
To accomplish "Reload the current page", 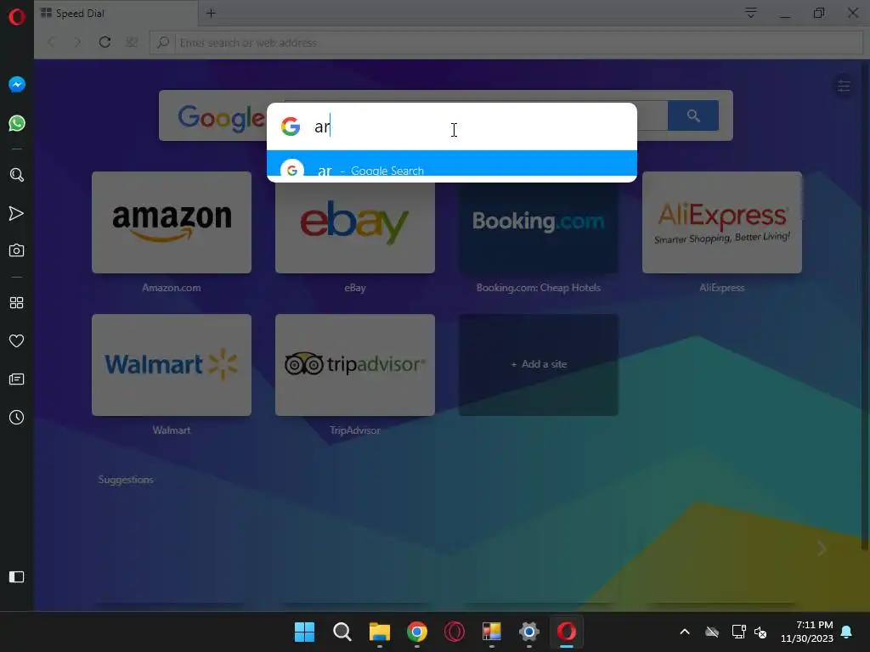I will (x=105, y=42).
